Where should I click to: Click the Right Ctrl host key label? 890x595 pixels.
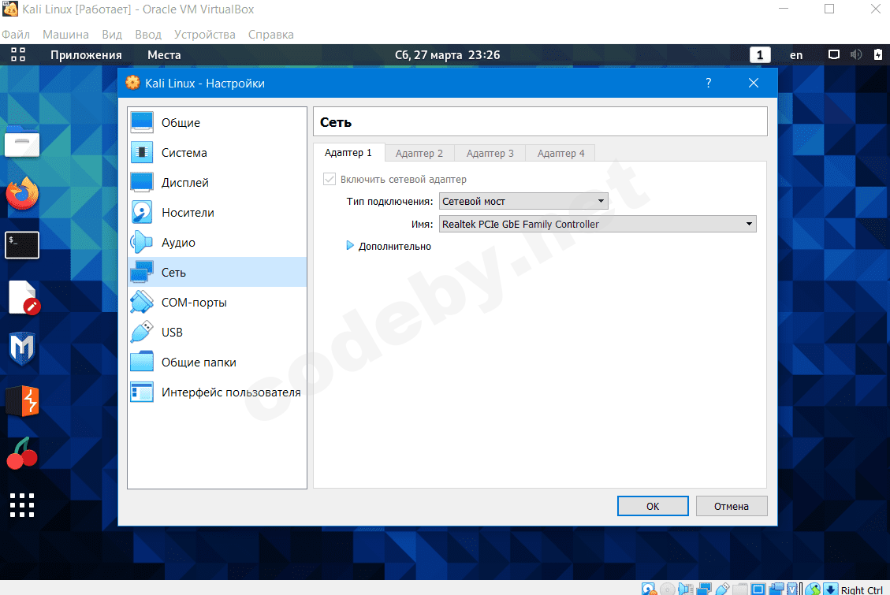click(862, 590)
